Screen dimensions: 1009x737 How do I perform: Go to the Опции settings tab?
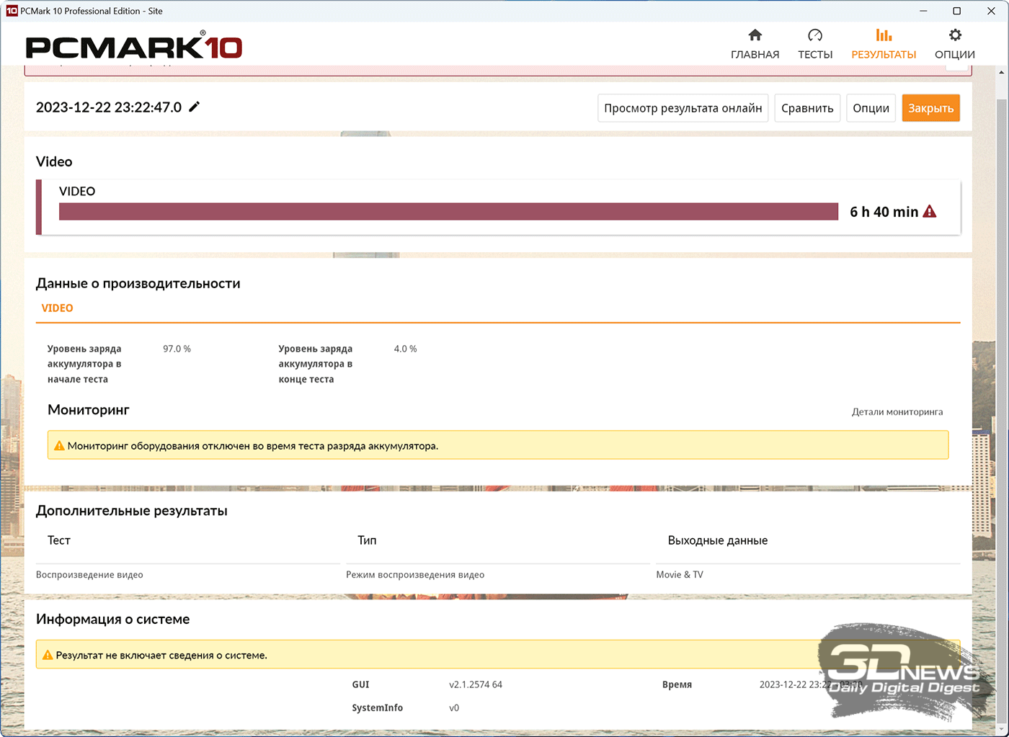pyautogui.click(x=954, y=44)
